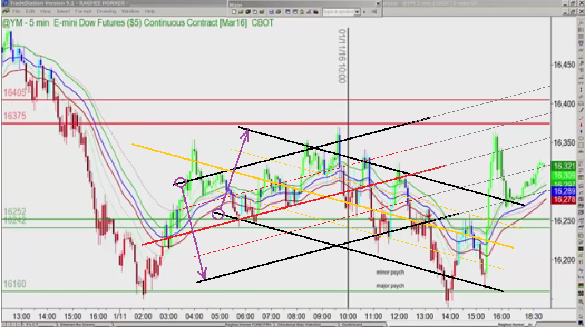Click the printer icon in main toolbar
Viewport: 585px width, 327px height.
click(x=278, y=12)
